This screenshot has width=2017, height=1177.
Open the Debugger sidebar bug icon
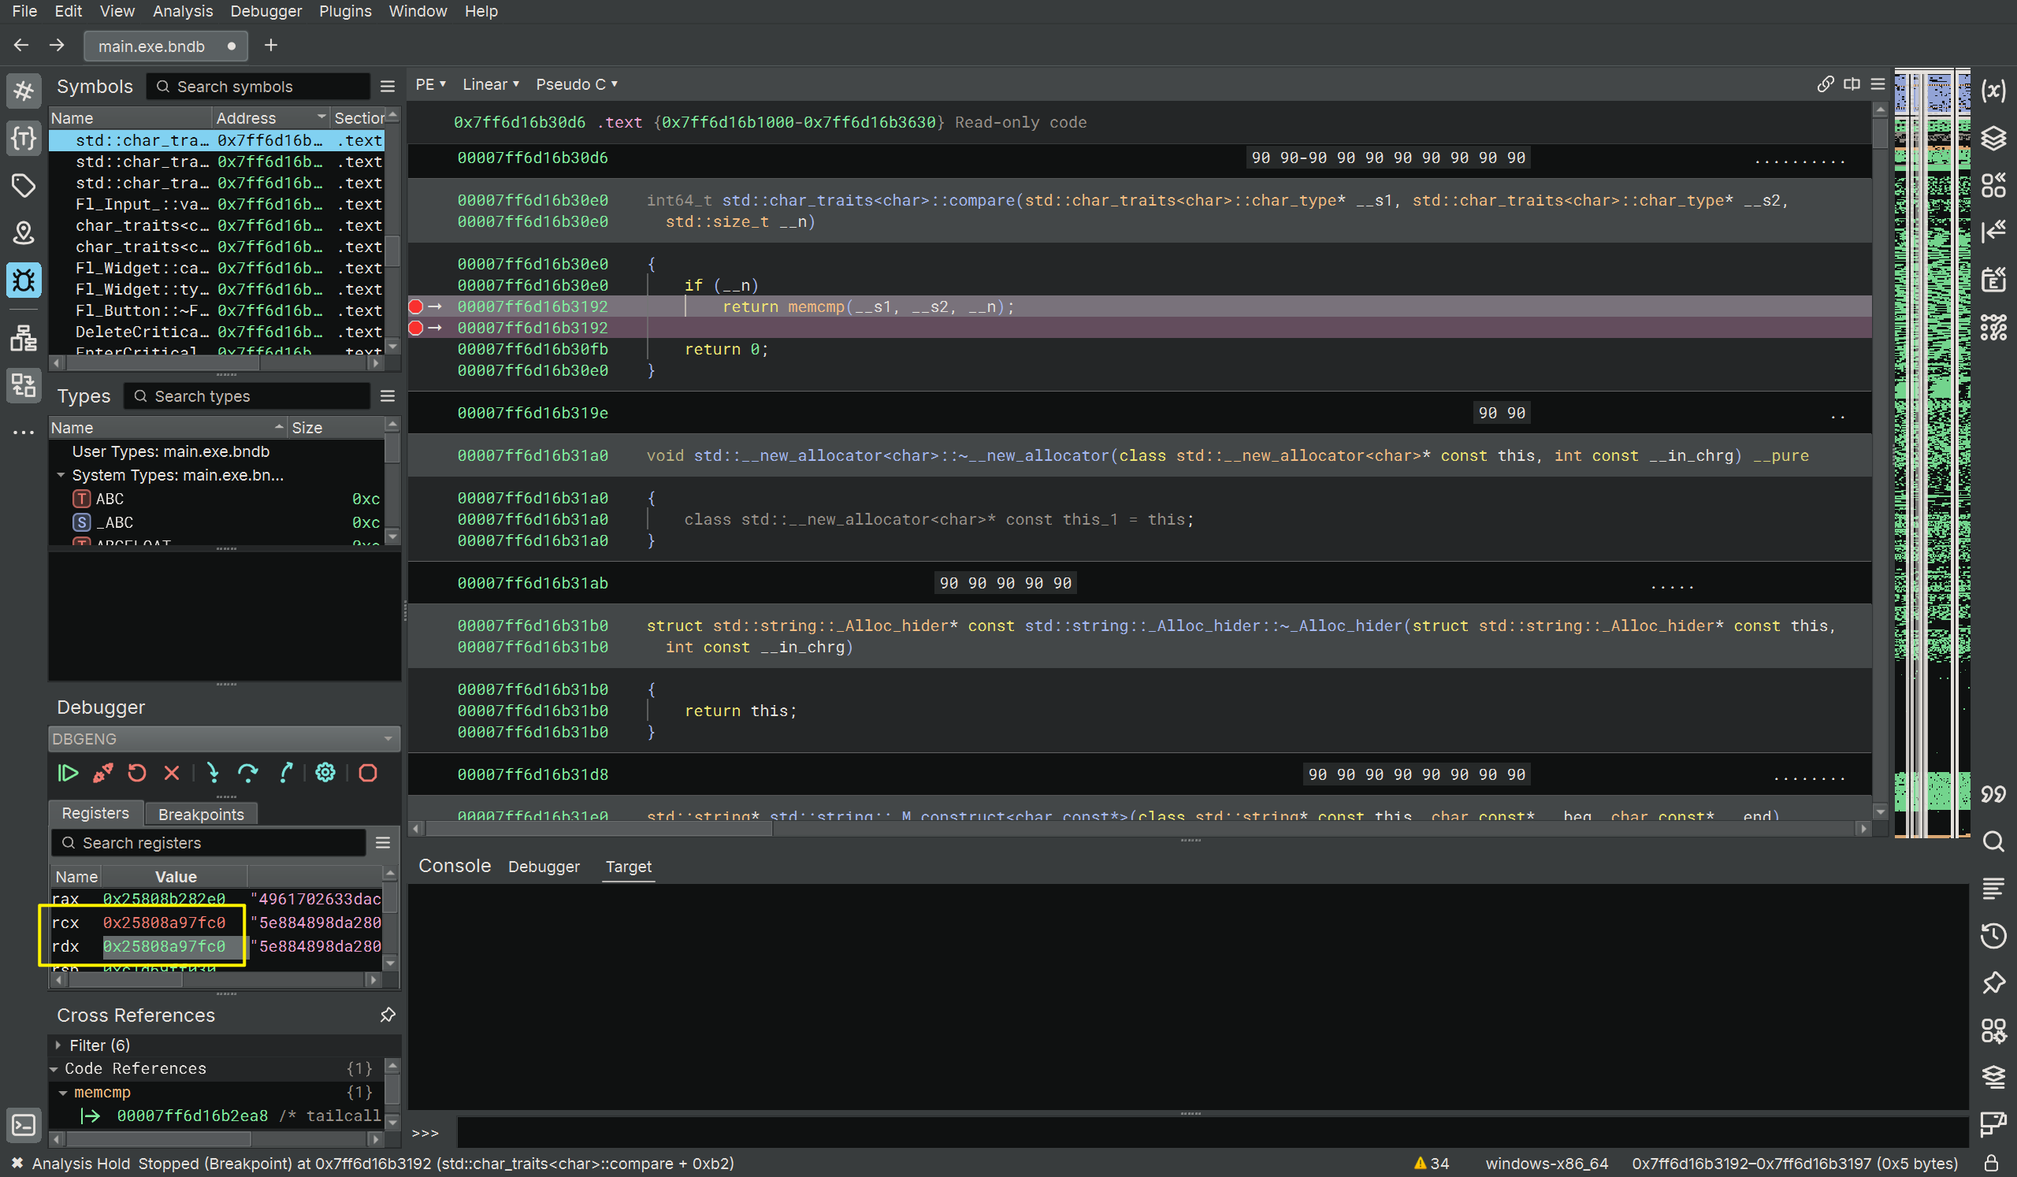click(x=23, y=280)
